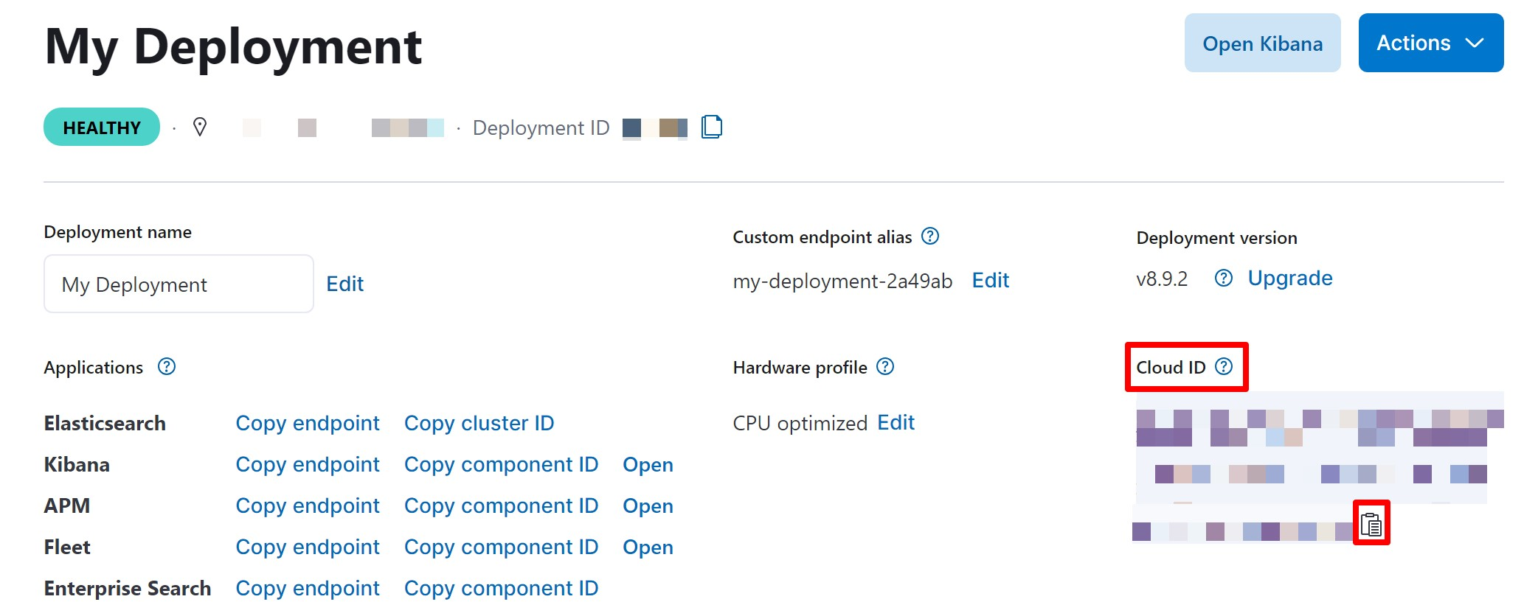The image size is (1524, 602).
Task: Edit the CPU optimized hardware profile
Action: (x=896, y=422)
